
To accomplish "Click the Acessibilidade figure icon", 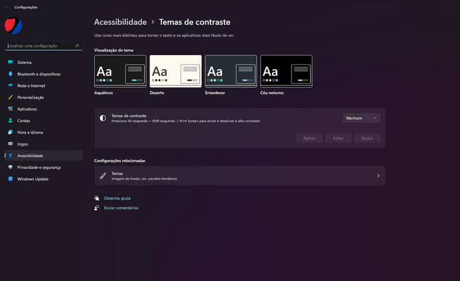I will click(x=10, y=155).
